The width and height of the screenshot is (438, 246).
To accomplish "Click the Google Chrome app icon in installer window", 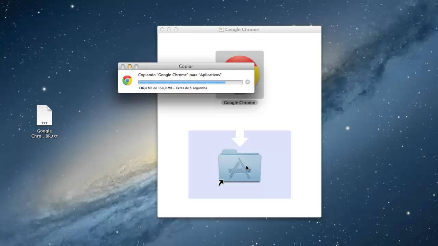I will [240, 74].
